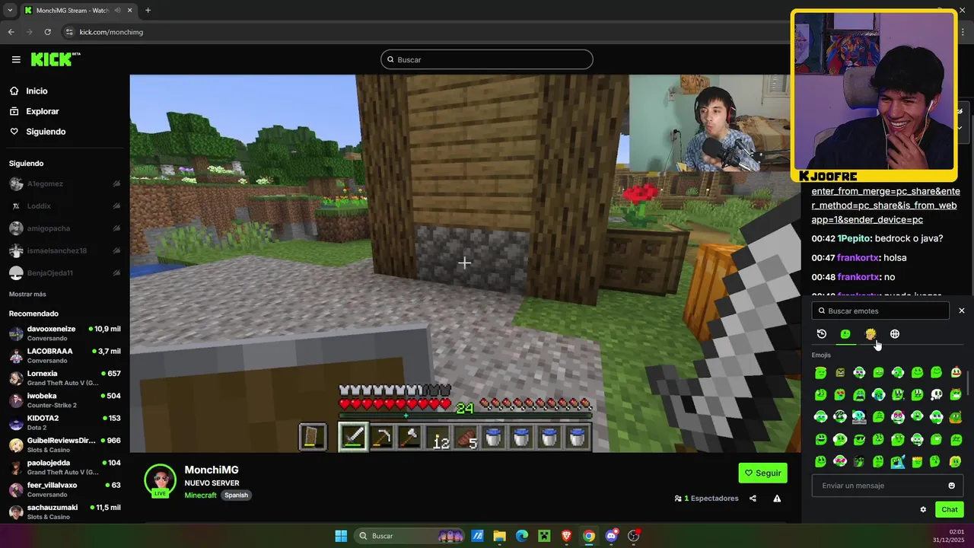974x548 pixels.
Task: Click the emoji face button in the message box
Action: (952, 486)
